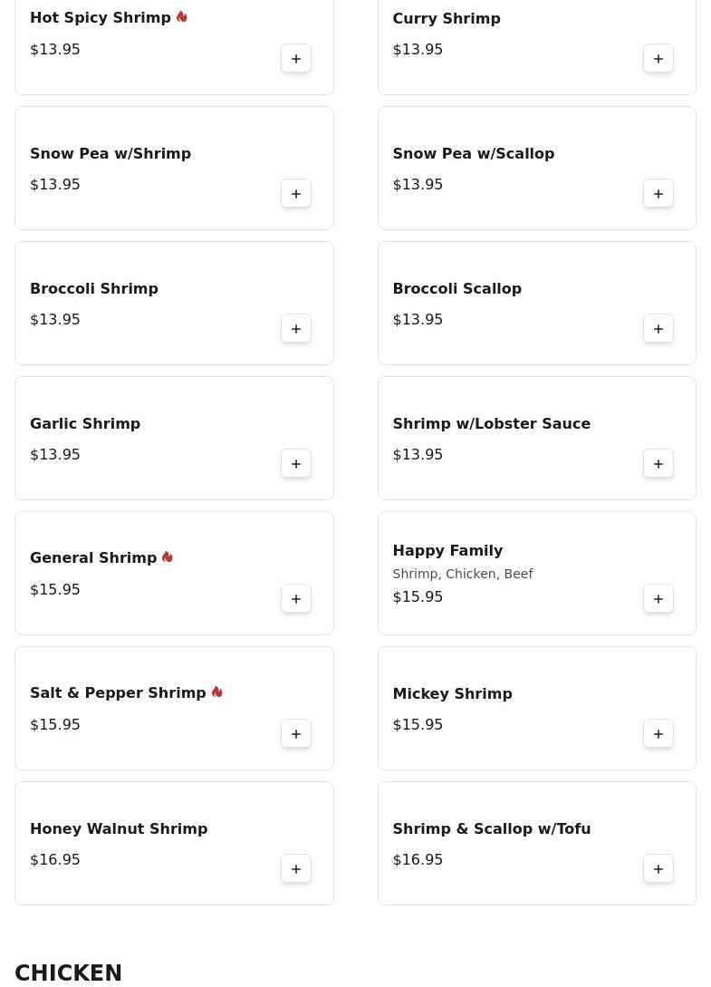711x987 pixels.
Task: Click the plus for Happy Family
Action: click(658, 599)
